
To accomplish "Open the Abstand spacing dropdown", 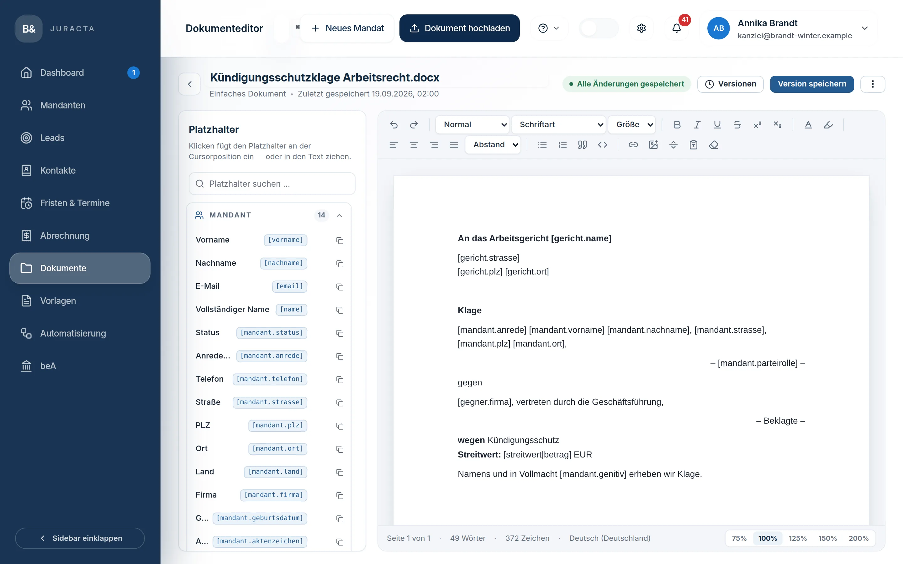I will coord(493,145).
